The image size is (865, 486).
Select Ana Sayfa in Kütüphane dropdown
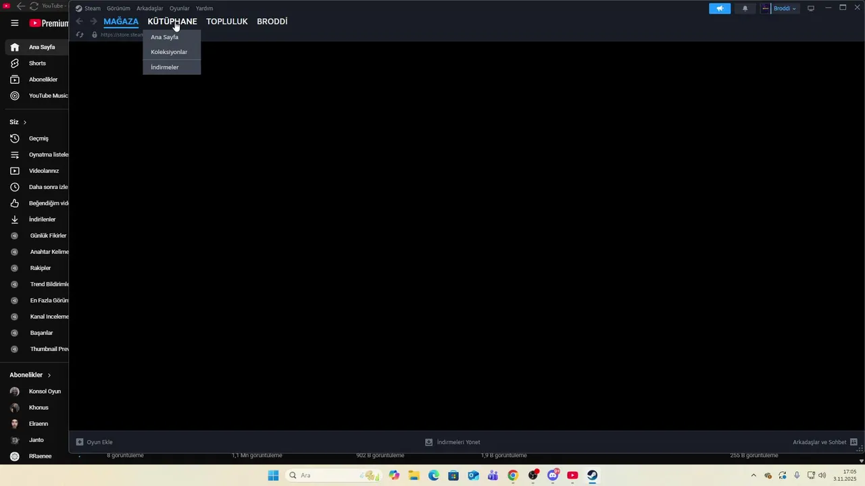tap(172, 37)
